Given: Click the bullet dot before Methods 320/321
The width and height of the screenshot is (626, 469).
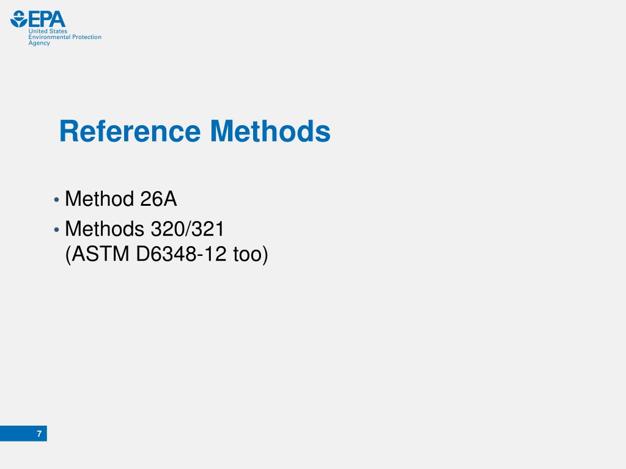Looking at the screenshot, I should point(56,230).
